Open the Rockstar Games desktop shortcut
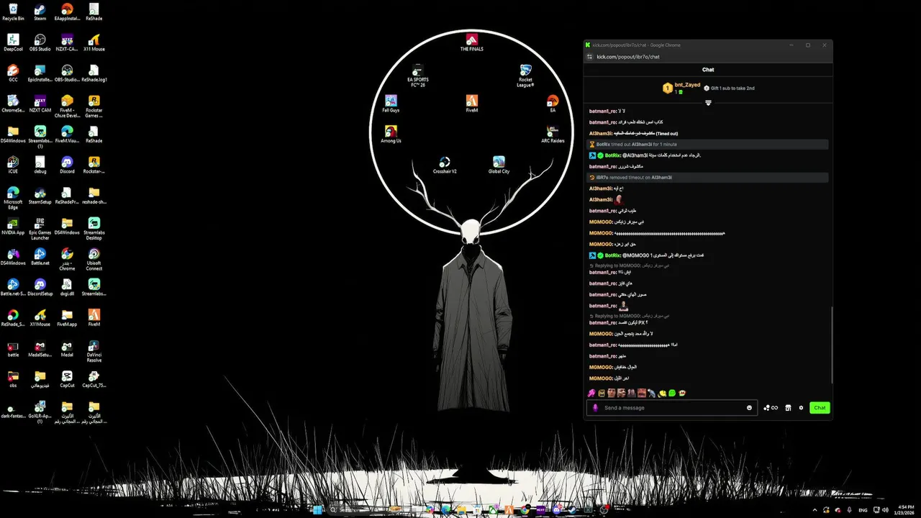The height and width of the screenshot is (518, 921). (x=94, y=106)
